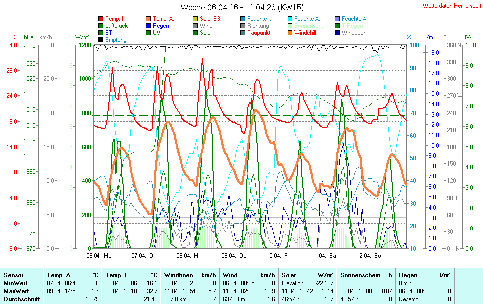The height and width of the screenshot is (304, 483).
Task: Click the Taupunkt legend square
Action: click(243, 33)
